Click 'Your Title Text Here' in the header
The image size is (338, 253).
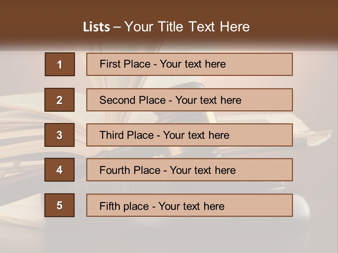coord(187,27)
